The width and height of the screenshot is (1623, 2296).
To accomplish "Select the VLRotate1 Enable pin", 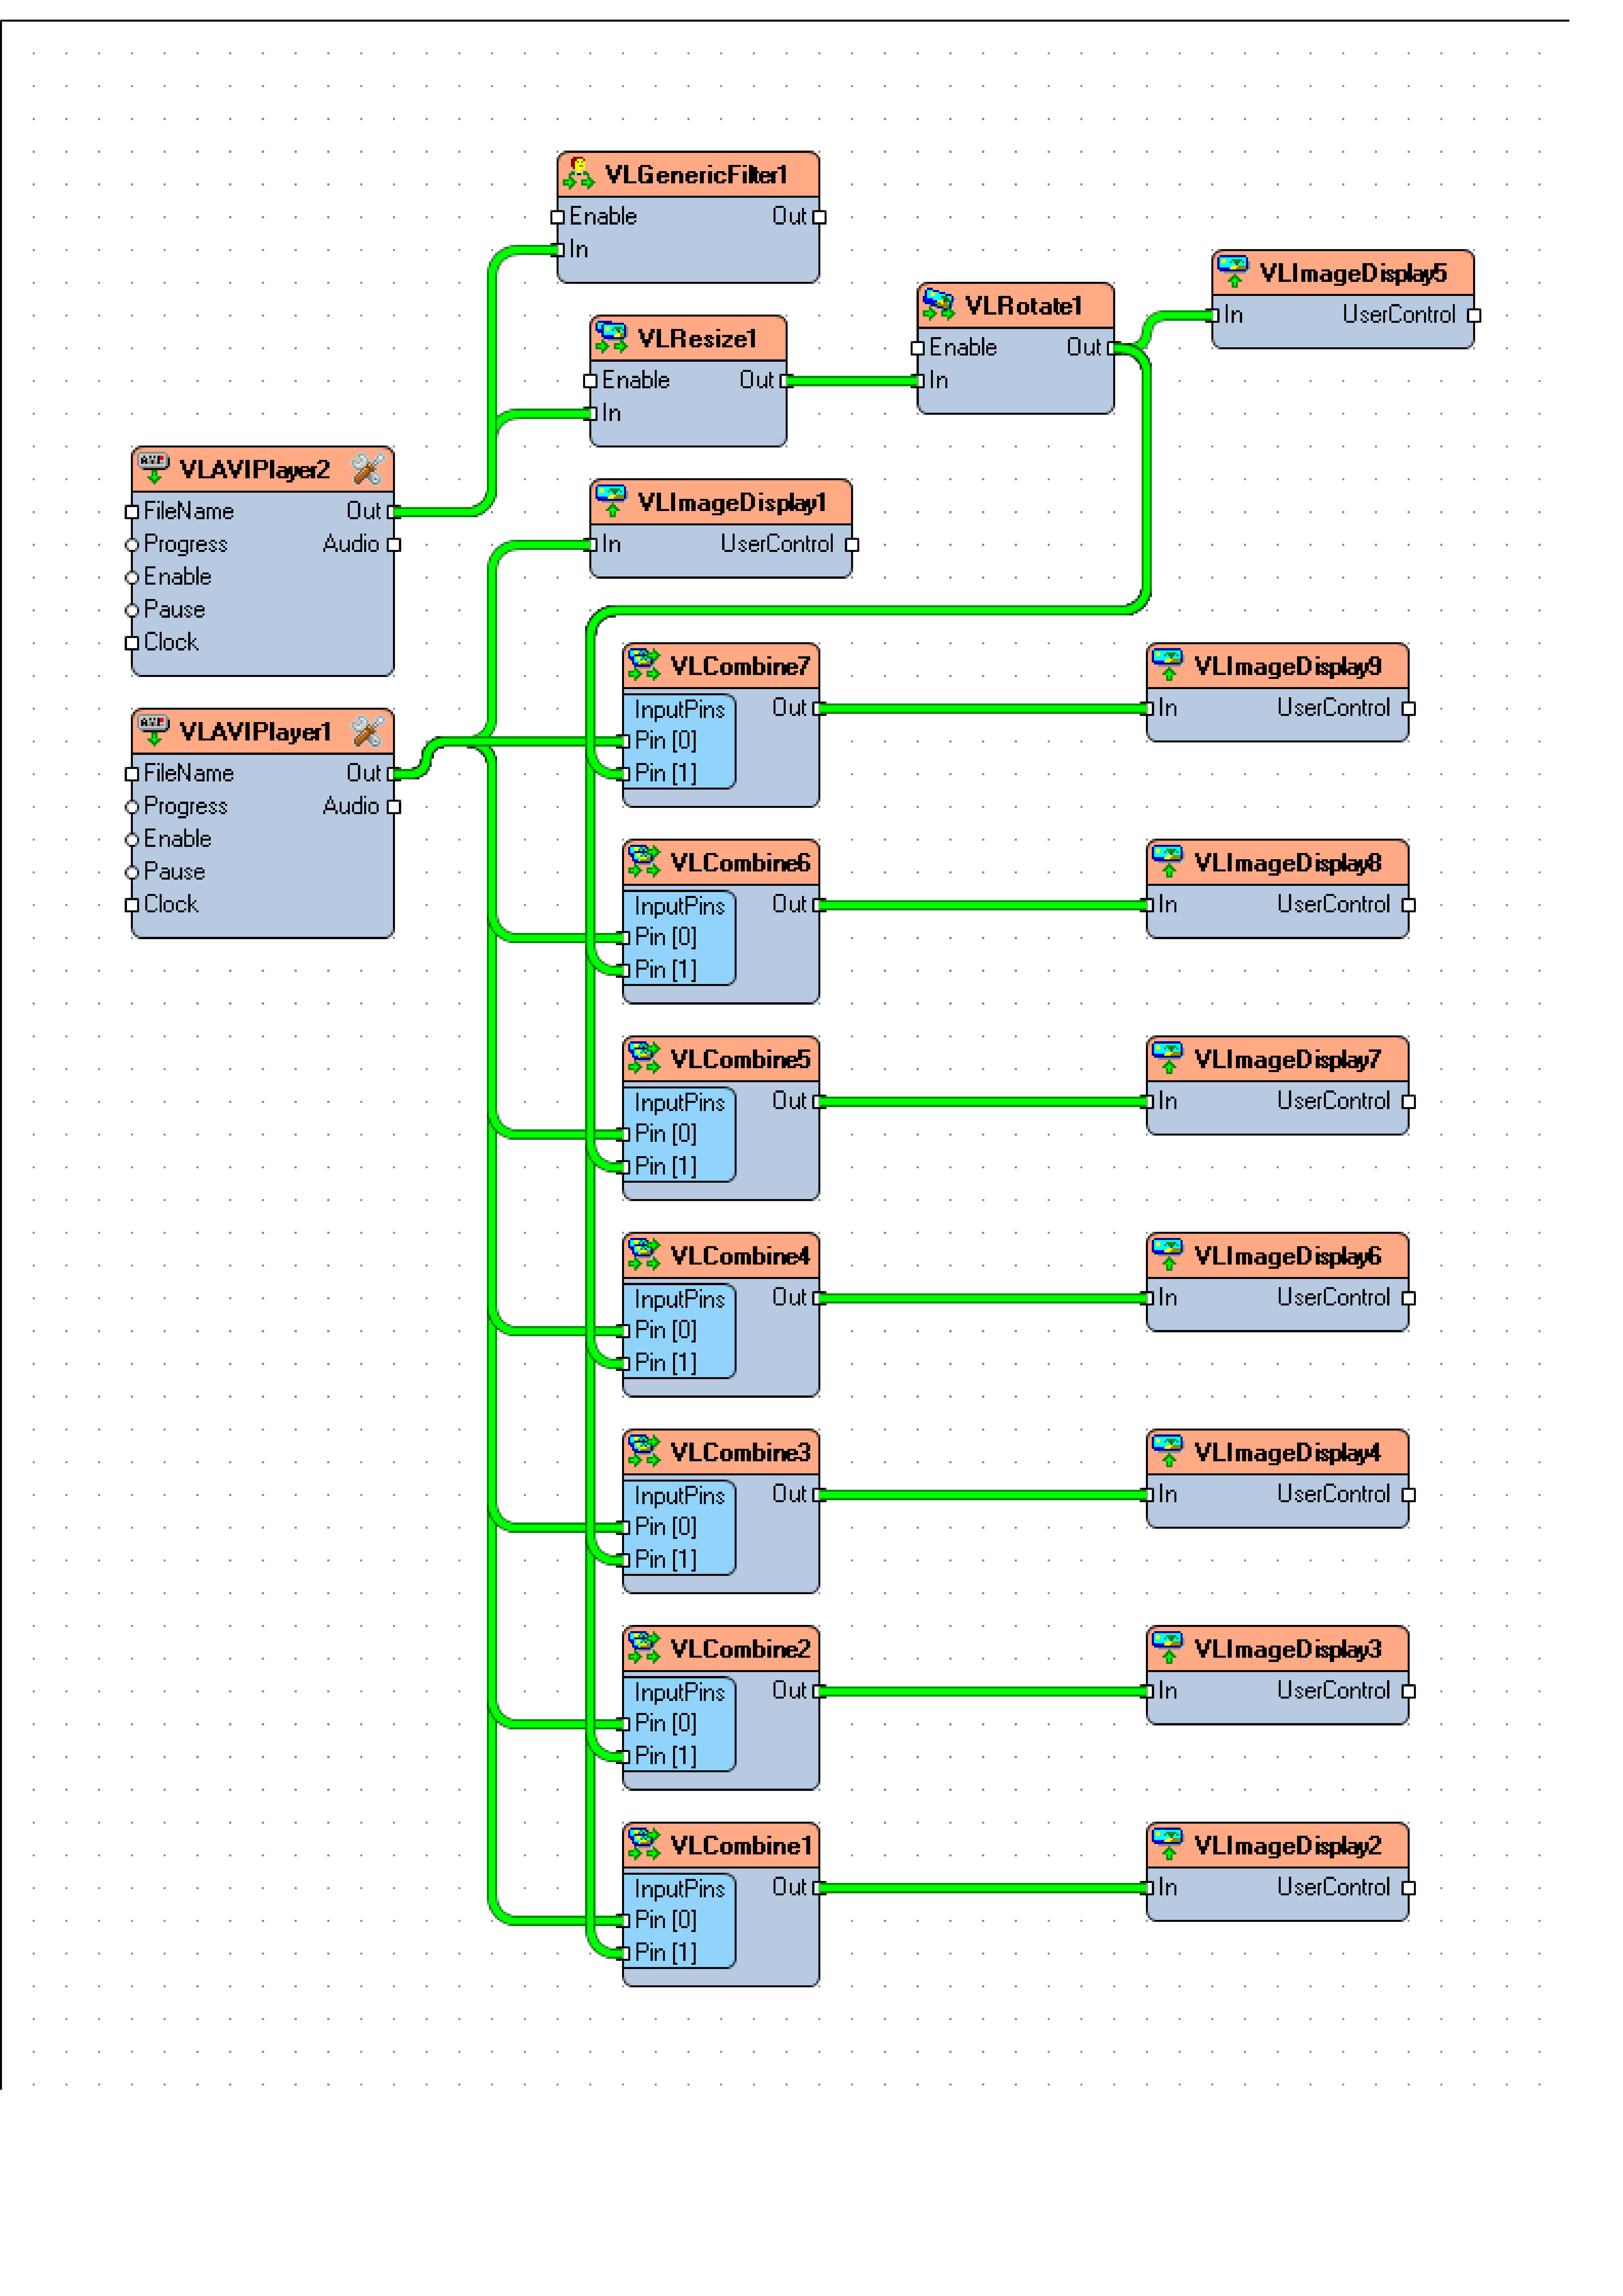I will (x=918, y=348).
